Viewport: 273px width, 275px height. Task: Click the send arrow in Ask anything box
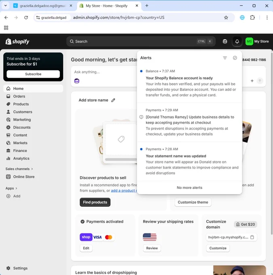[x=260, y=80]
